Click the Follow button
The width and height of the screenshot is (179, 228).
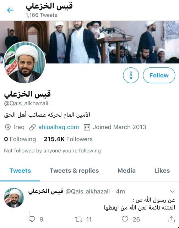coord(159,75)
